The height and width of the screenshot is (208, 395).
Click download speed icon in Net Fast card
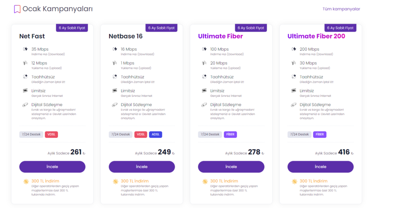(x=25, y=49)
